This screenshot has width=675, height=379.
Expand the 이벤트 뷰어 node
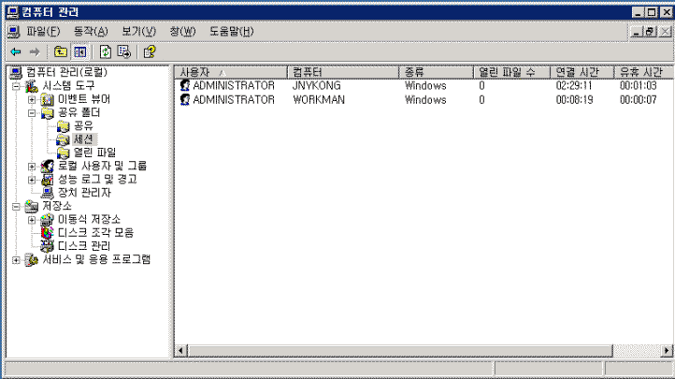(32, 100)
